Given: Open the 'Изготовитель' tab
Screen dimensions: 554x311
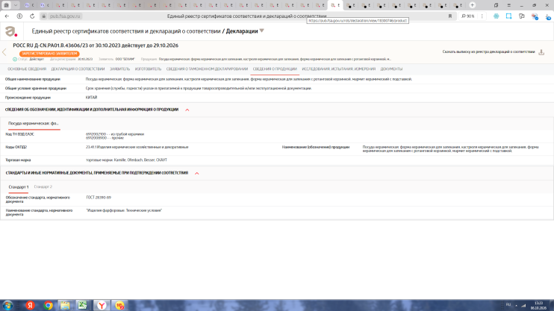Looking at the screenshot, I should [148, 69].
